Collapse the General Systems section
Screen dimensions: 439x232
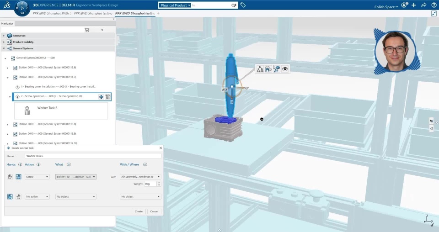[x=4, y=48]
